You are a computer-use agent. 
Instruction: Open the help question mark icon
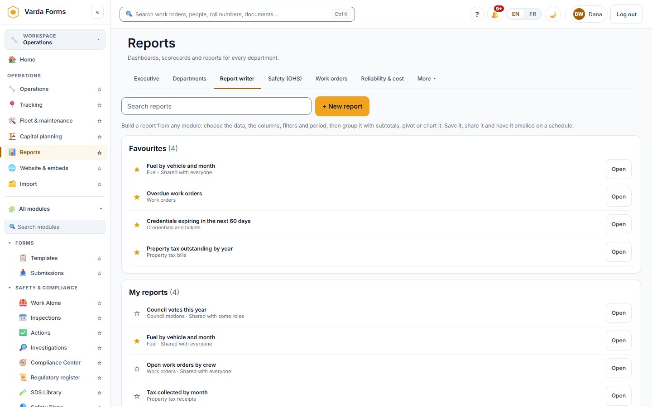point(477,14)
